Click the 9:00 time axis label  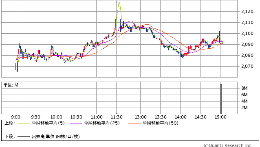tap(16, 117)
